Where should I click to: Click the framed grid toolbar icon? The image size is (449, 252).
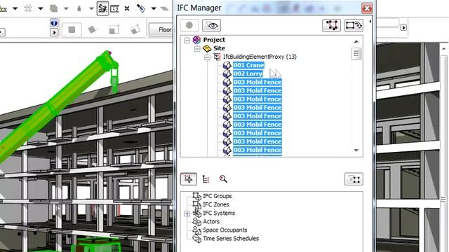coord(114,8)
